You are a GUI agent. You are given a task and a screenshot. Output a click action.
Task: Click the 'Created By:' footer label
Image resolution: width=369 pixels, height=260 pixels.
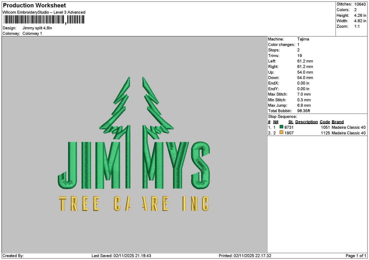[x=13, y=256]
